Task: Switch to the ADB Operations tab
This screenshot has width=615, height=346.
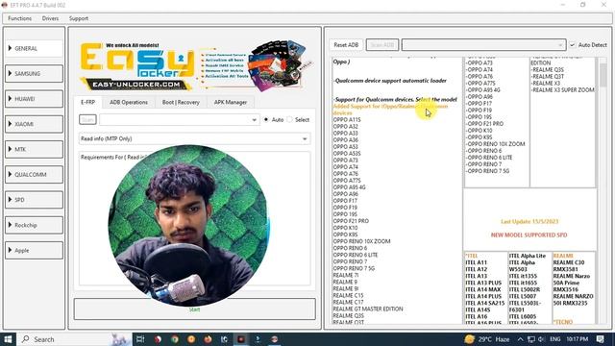Action: (129, 102)
